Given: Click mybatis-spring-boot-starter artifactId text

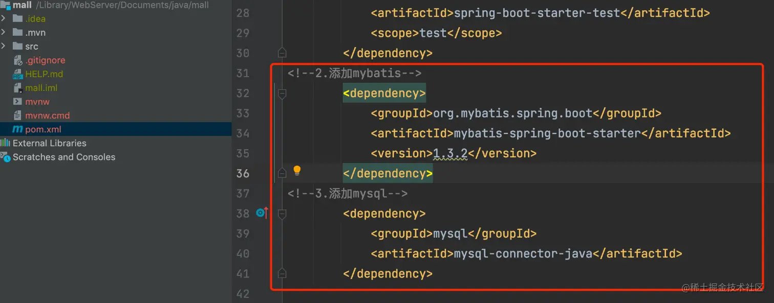Looking at the screenshot, I should click(548, 133).
